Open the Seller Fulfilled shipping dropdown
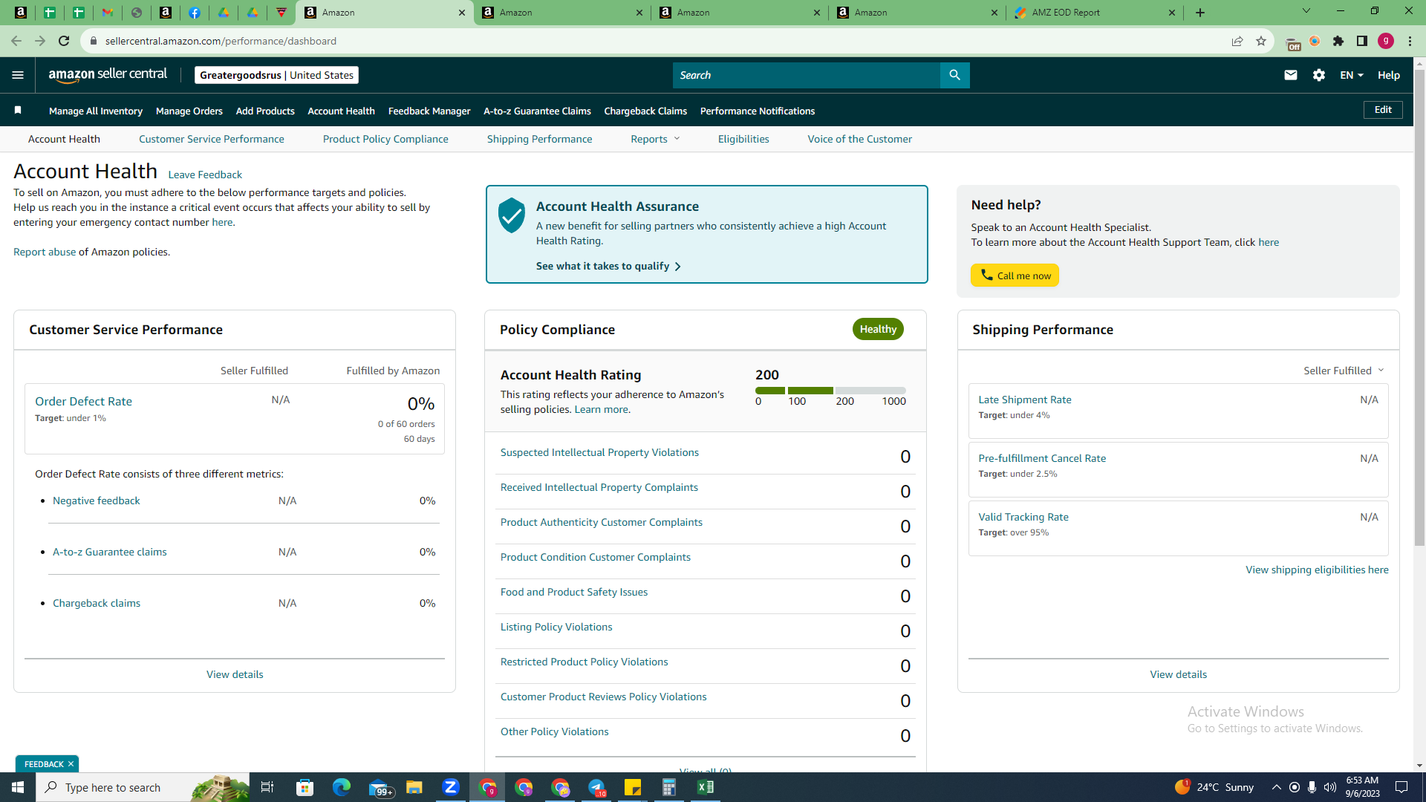Viewport: 1426px width, 802px height. coord(1344,371)
